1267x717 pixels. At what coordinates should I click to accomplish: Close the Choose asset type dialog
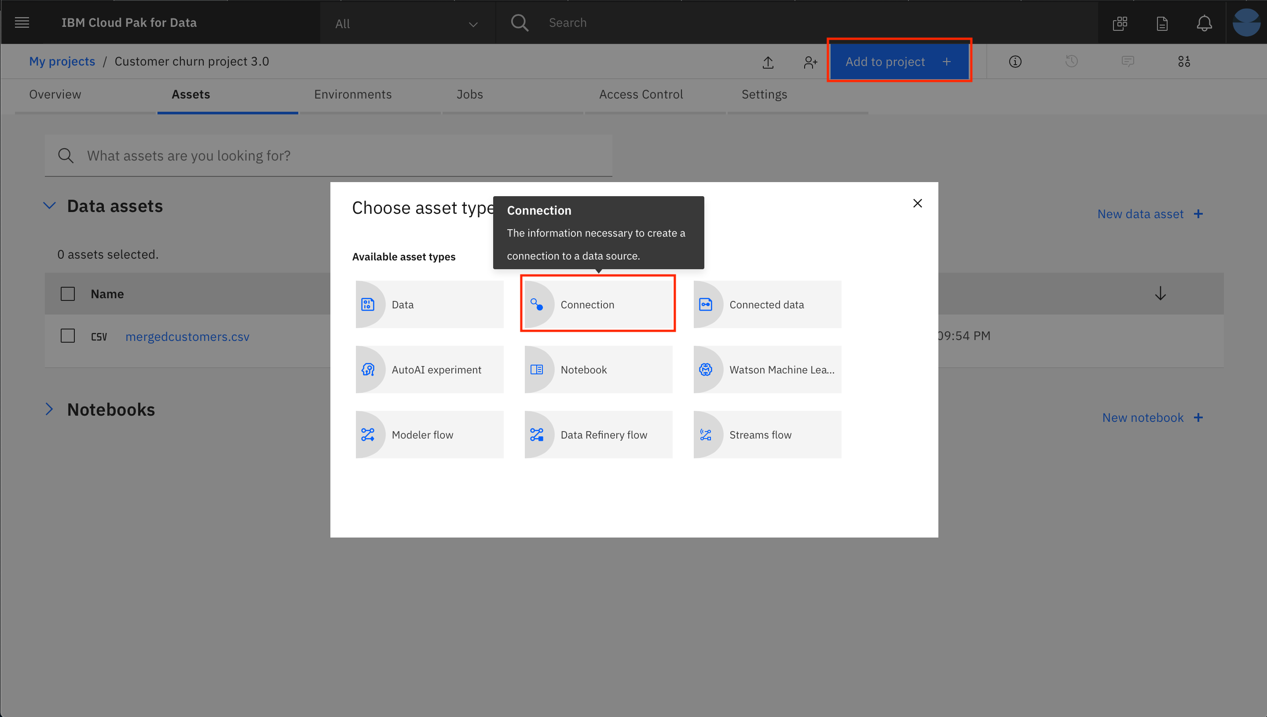click(917, 204)
